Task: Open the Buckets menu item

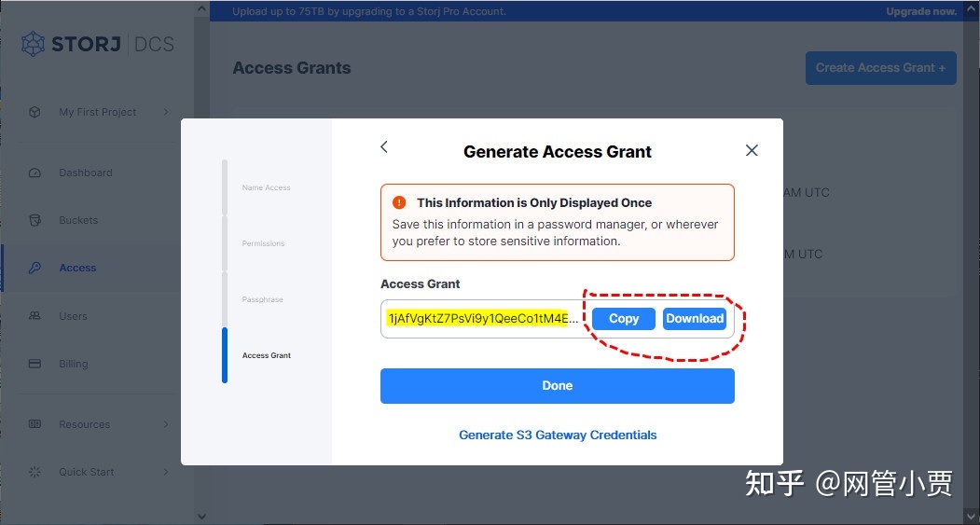Action: [x=78, y=220]
